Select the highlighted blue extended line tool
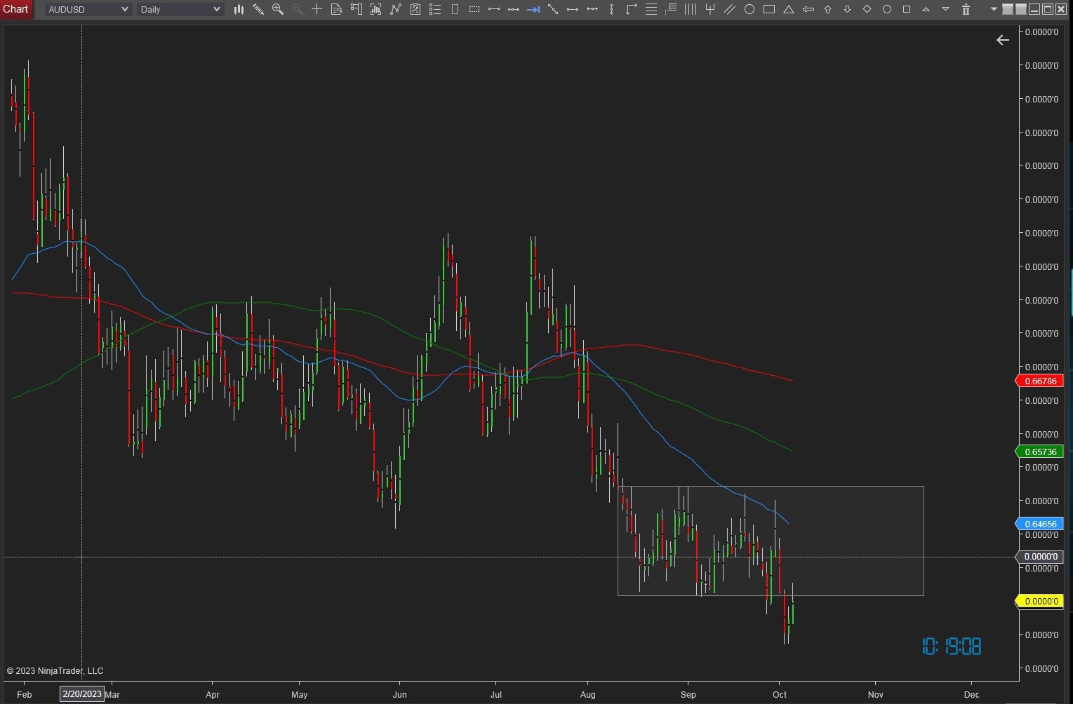The image size is (1073, 704). (x=533, y=9)
